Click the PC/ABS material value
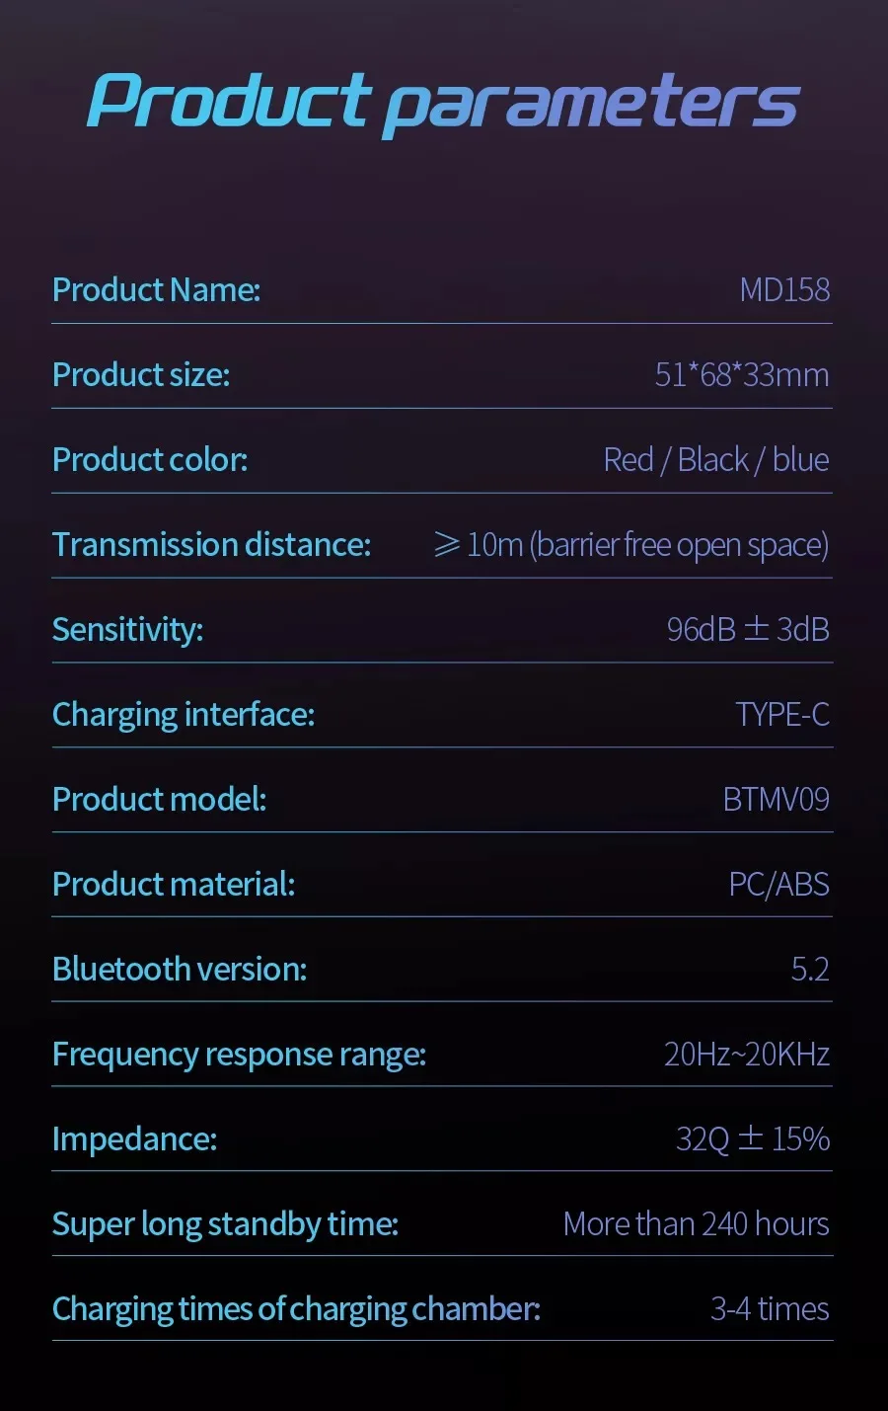This screenshot has height=1411, width=888. coord(778,885)
